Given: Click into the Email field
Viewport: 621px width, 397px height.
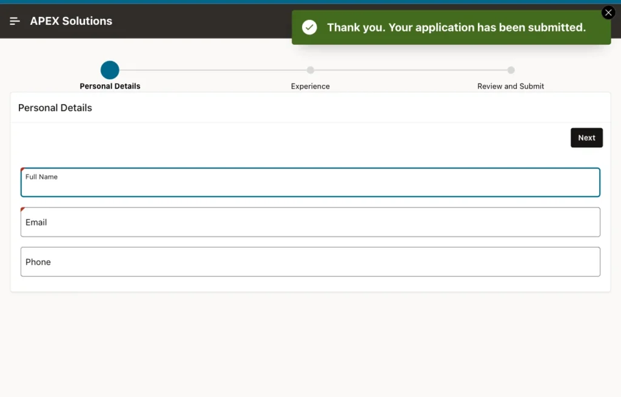Looking at the screenshot, I should (x=310, y=222).
